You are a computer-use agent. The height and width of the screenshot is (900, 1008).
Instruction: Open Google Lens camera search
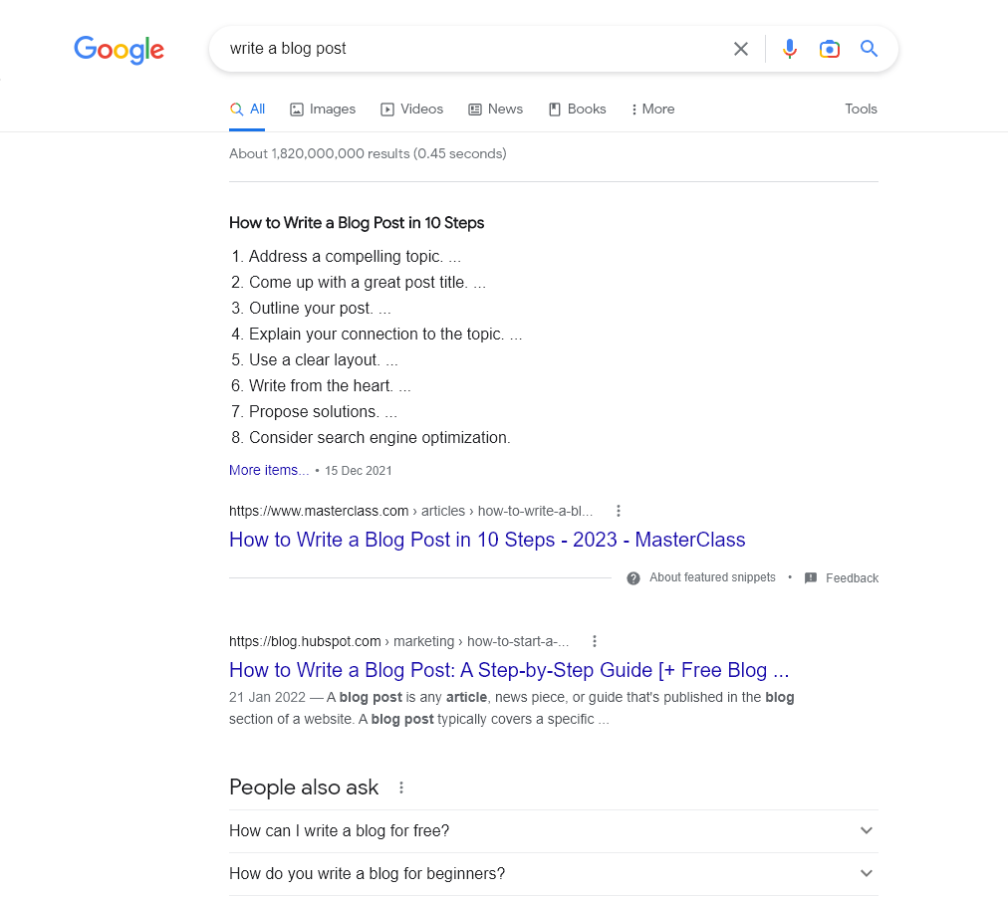pos(829,48)
